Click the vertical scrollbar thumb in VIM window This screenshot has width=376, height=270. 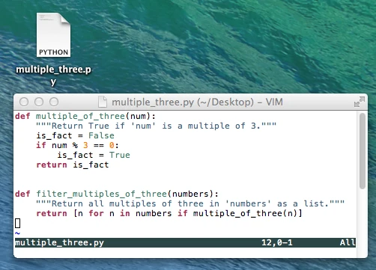[x=363, y=151]
